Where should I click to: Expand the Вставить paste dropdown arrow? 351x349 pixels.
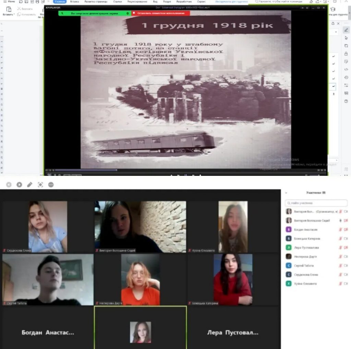[x=14, y=14]
